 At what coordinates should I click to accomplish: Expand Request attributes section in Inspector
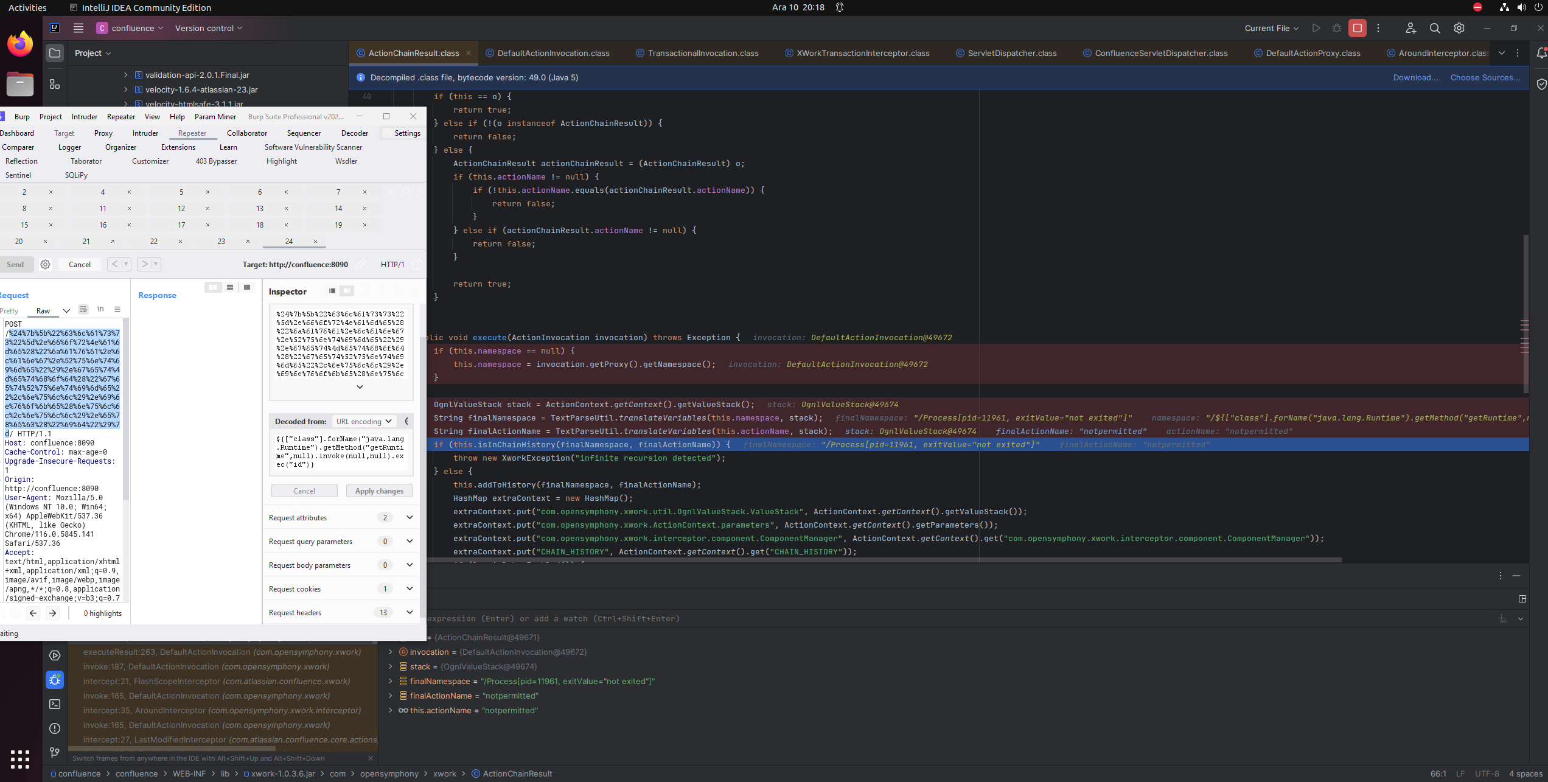click(410, 517)
